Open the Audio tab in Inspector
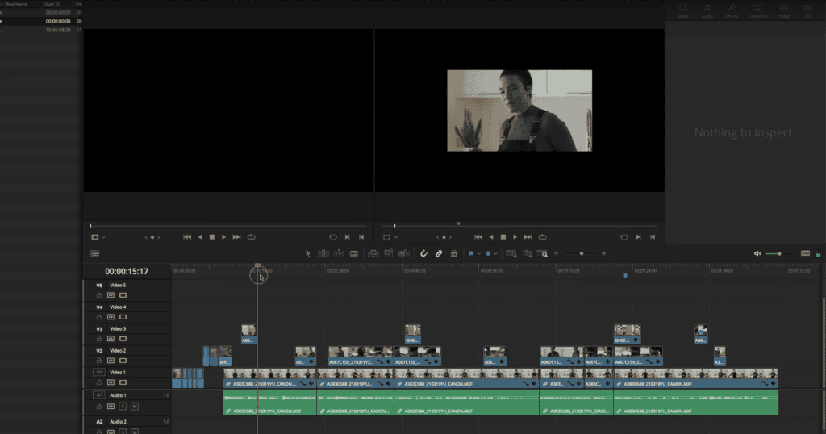The height and width of the screenshot is (434, 826). [707, 10]
